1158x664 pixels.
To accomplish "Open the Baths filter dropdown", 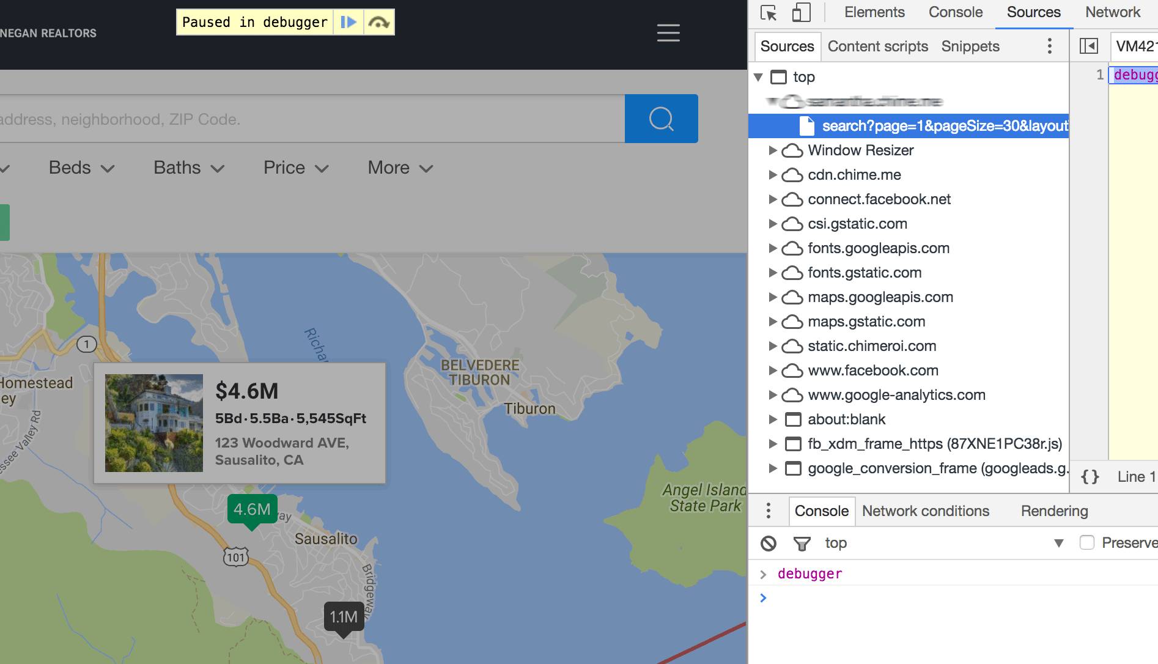I will coord(189,168).
